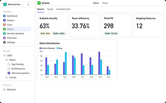This screenshot has width=166, height=103.
Task: Open the Issue page
Action: (17, 25)
